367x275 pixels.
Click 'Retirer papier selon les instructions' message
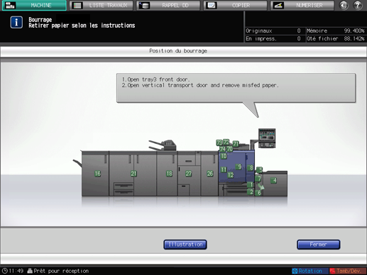click(82, 26)
